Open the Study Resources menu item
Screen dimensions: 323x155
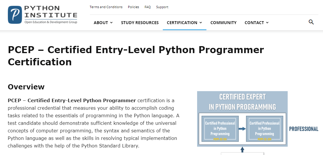pyautogui.click(x=140, y=23)
